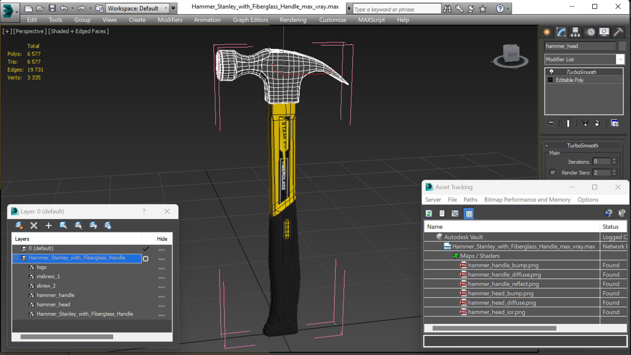Remove modifier from the stack icon
Image resolution: width=631 pixels, height=355 pixels.
[597, 123]
